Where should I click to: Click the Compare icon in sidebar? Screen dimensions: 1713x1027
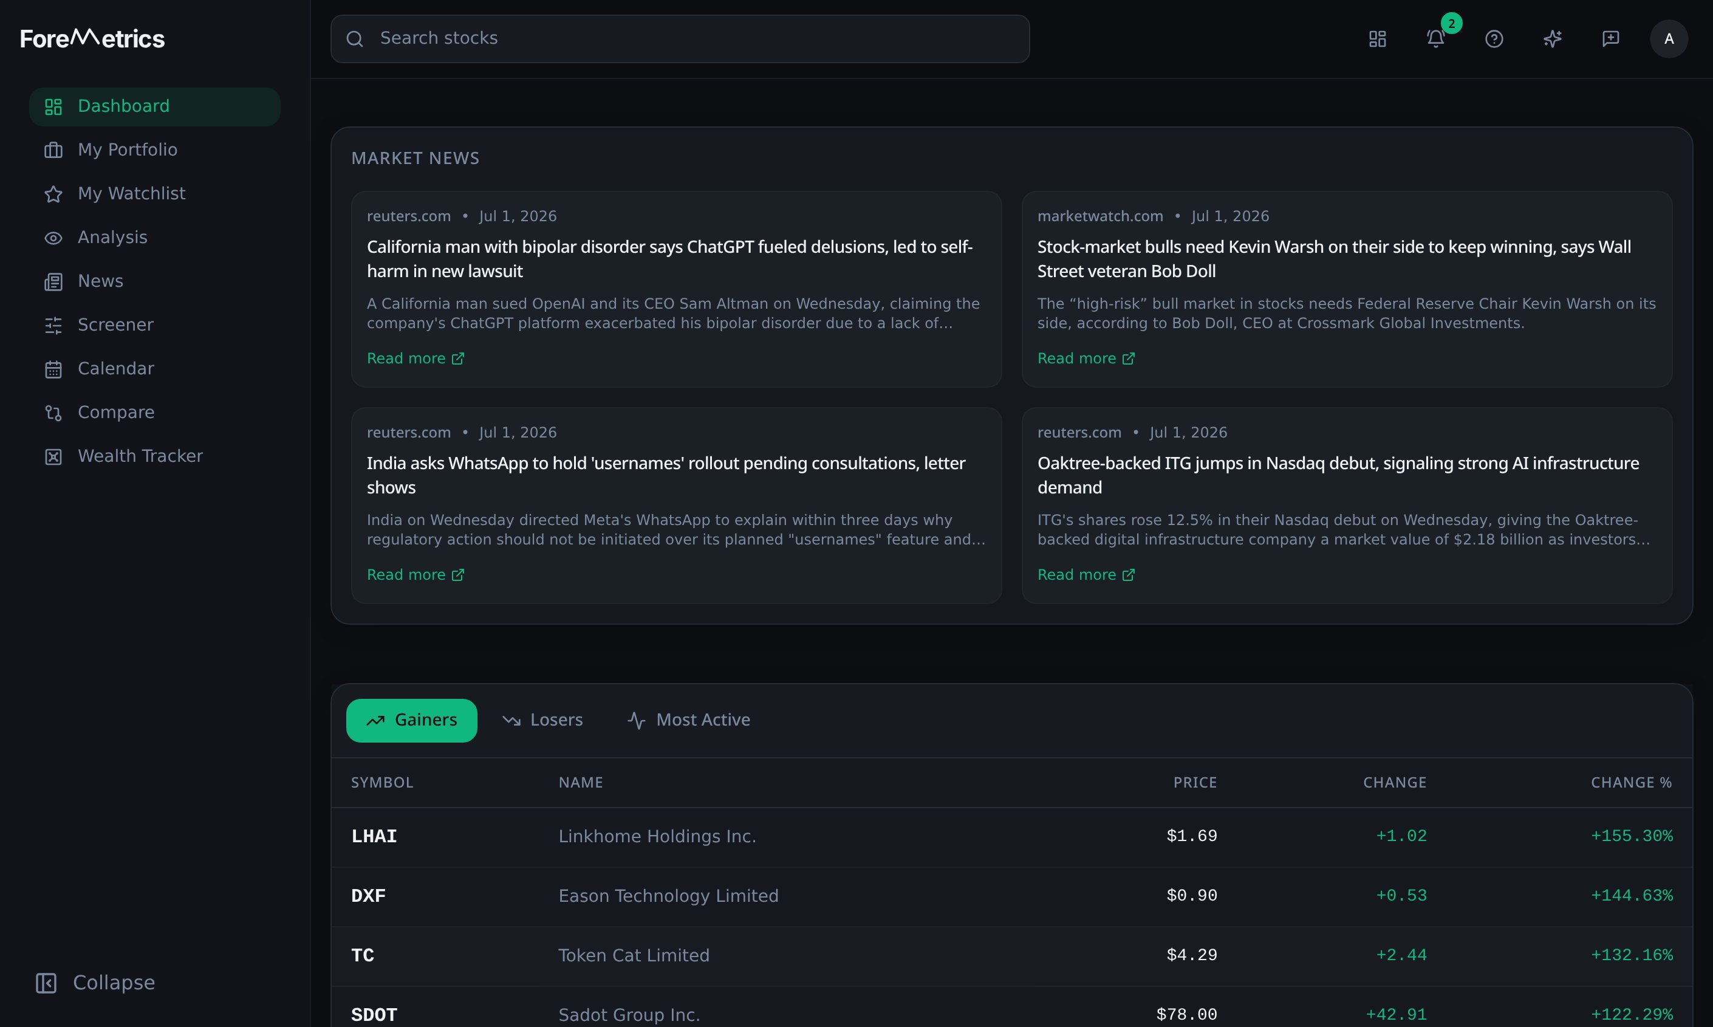[x=53, y=413]
